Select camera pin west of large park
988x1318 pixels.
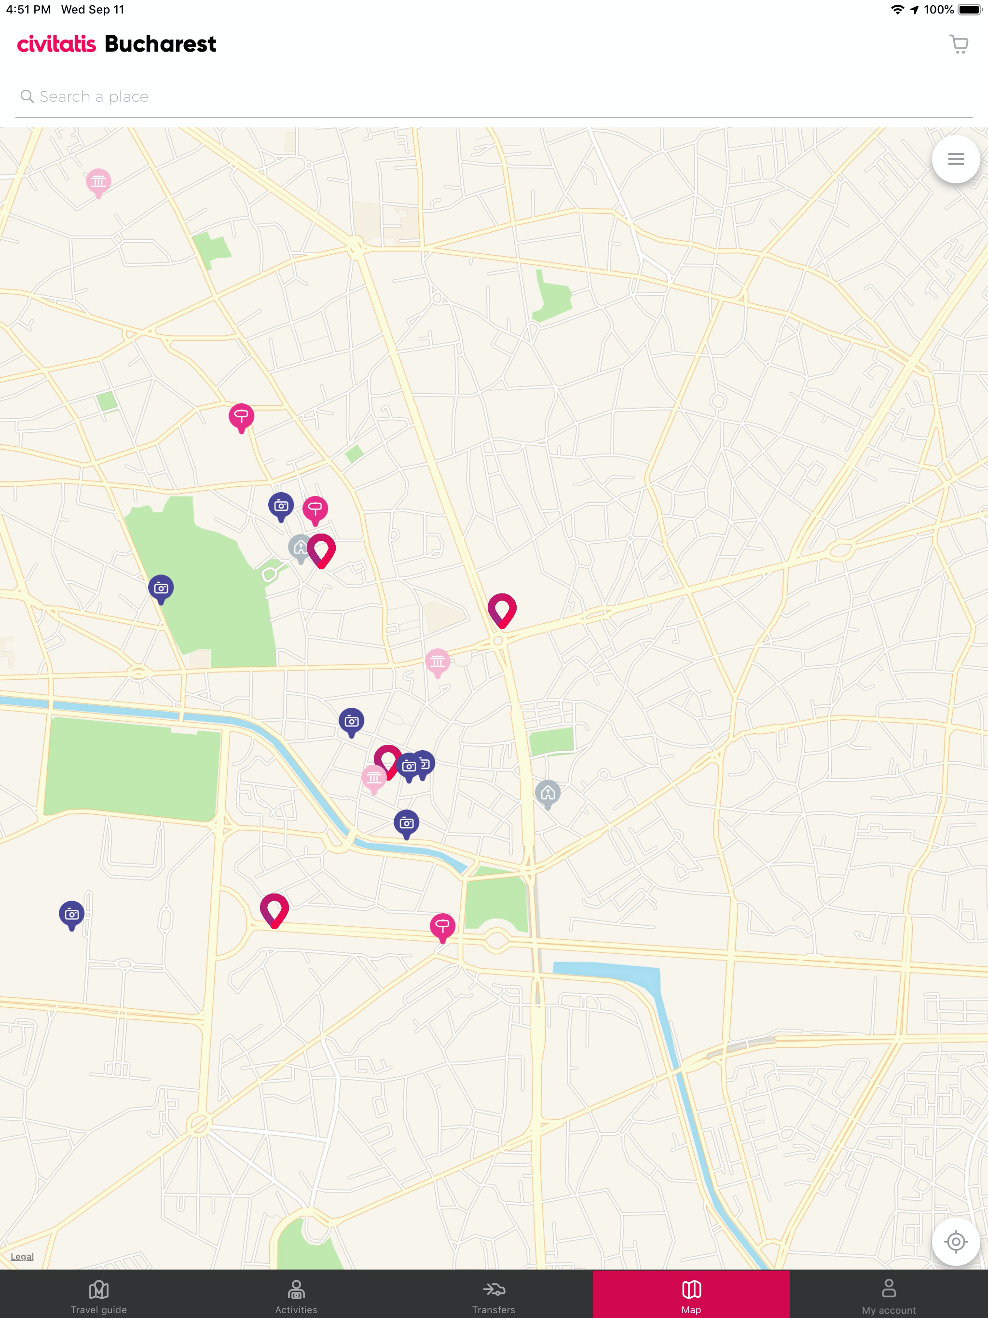pos(161,589)
